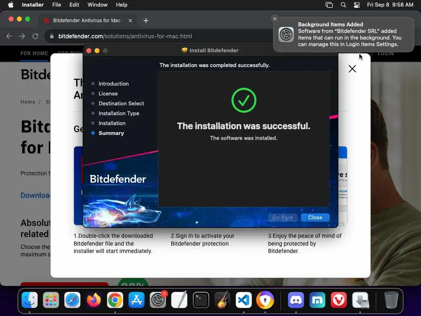
Task: Click the Installation Type installer step
Action: 119,114
